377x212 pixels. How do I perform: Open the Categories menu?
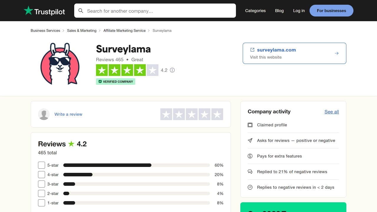coord(255,11)
